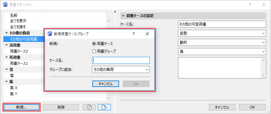Click the ケース名 field showing その他の可変荷重
271x114 pixels.
point(222,24)
